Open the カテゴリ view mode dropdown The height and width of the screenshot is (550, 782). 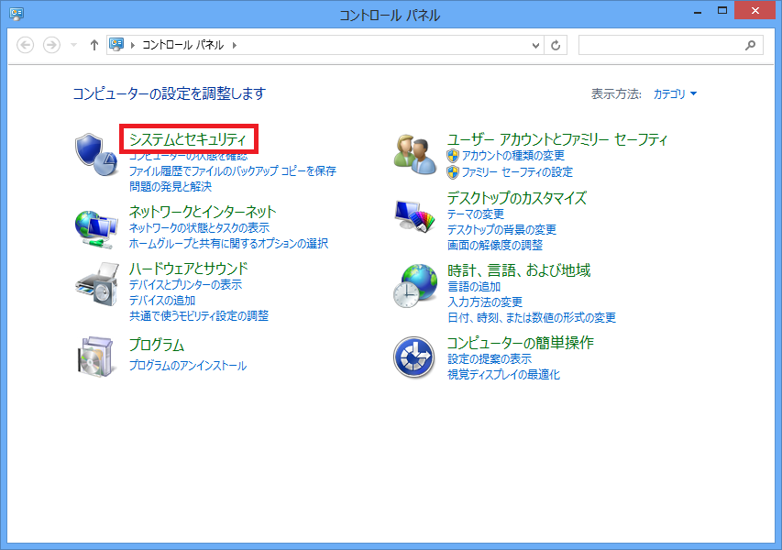pos(675,93)
